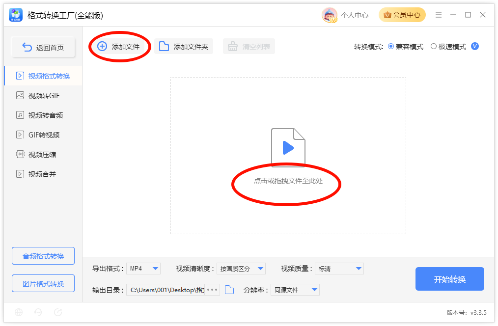Select GIF转视频 in sidebar
This screenshot has width=498, height=326.
[x=43, y=135]
